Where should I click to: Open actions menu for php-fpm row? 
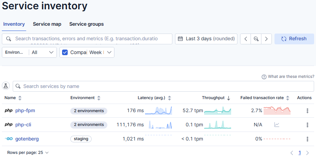[x=307, y=111]
